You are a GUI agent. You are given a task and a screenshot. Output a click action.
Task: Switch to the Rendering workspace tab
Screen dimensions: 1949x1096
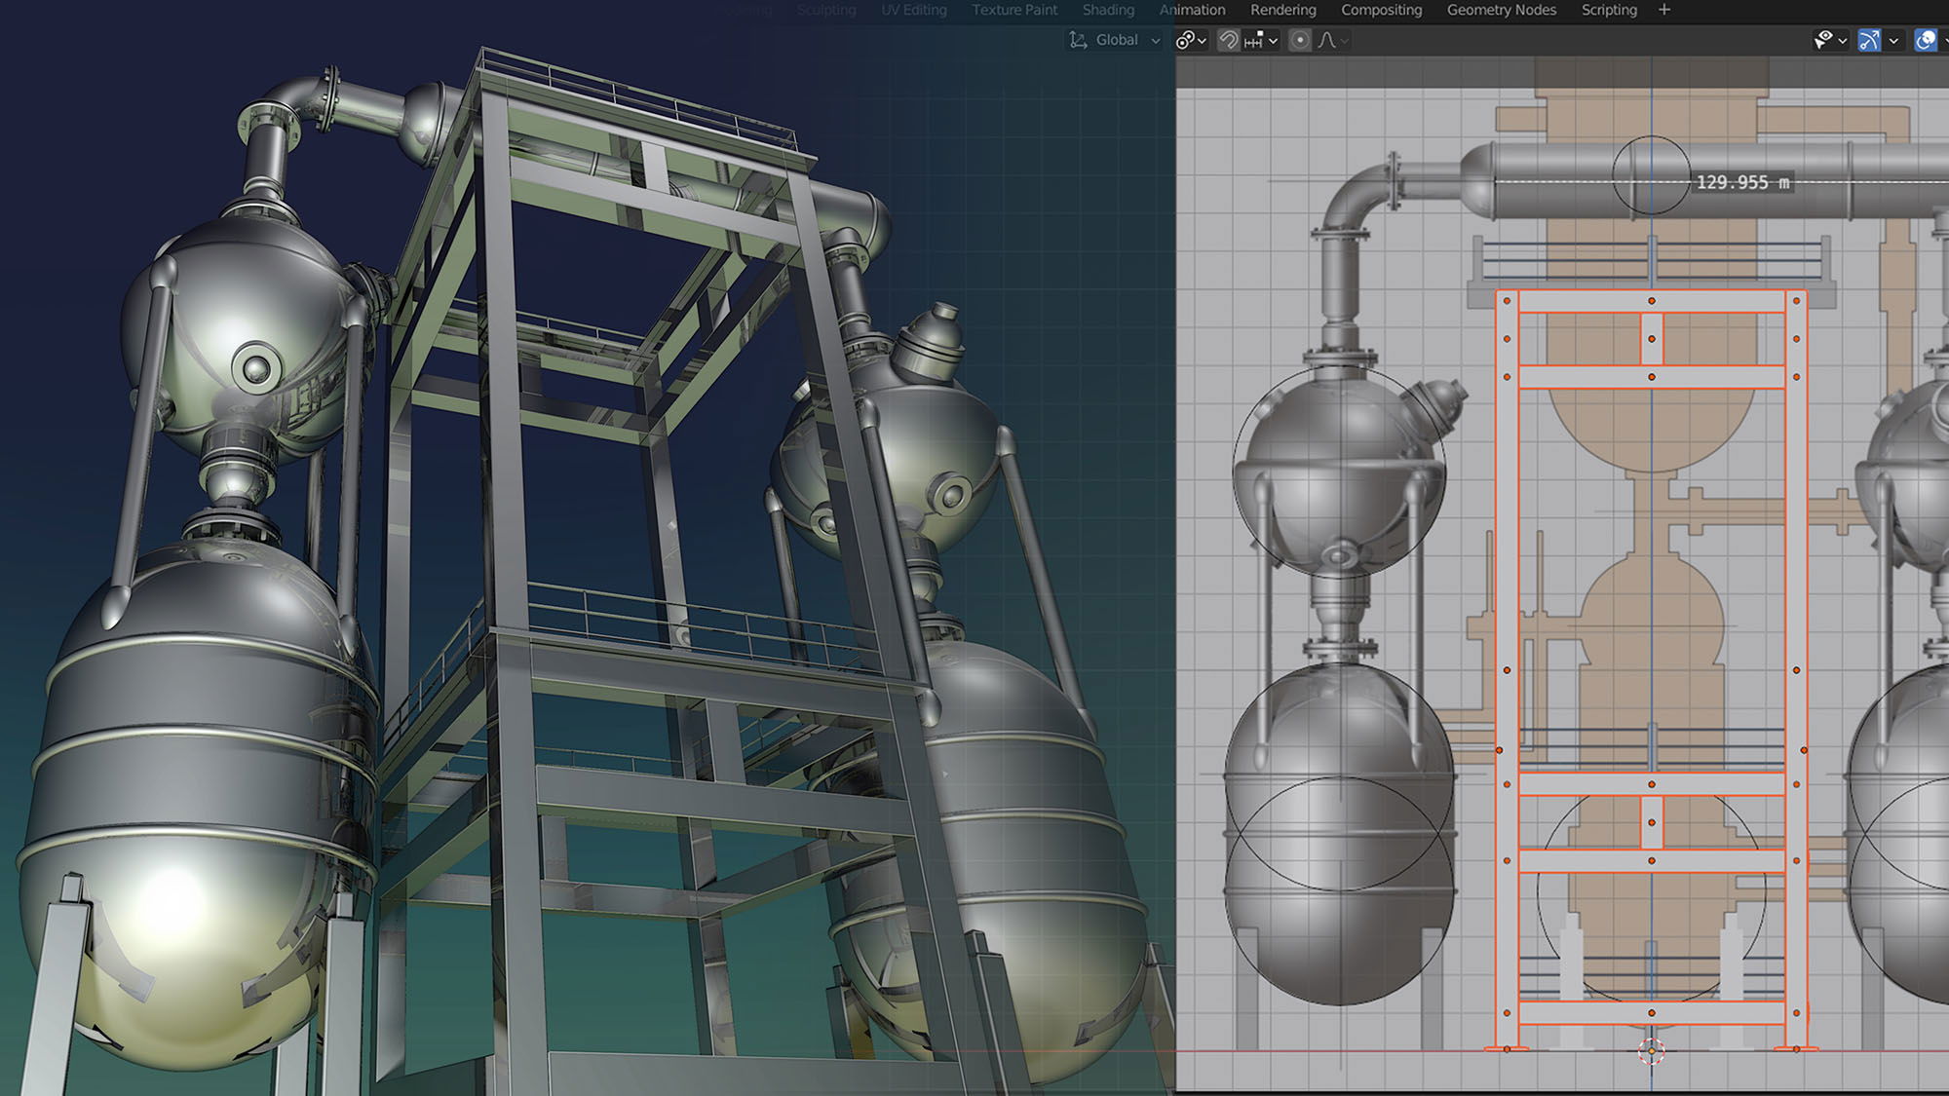point(1282,10)
